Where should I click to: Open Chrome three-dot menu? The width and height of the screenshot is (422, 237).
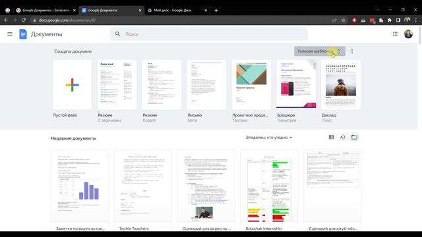416,20
